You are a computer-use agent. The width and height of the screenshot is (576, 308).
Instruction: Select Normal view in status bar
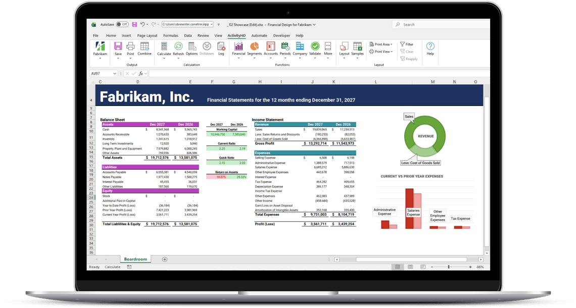point(398,267)
